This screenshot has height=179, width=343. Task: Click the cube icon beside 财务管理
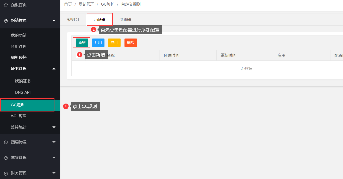(6, 173)
